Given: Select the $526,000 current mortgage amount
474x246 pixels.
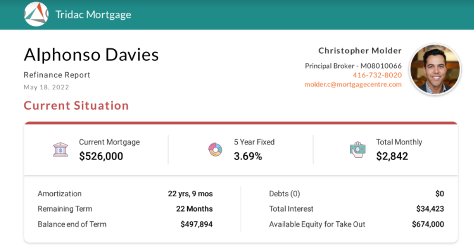Looking at the screenshot, I should pos(101,156).
